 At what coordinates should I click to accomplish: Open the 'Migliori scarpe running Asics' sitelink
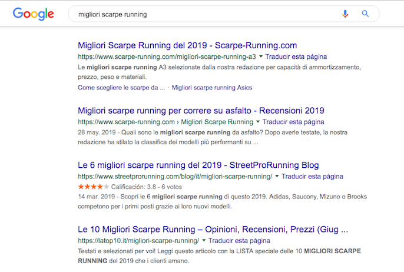click(212, 88)
